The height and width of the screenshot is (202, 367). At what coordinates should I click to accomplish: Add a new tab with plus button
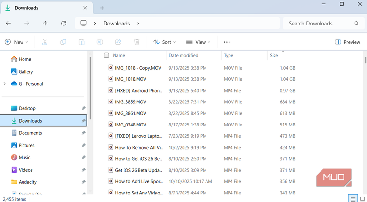tap(102, 8)
